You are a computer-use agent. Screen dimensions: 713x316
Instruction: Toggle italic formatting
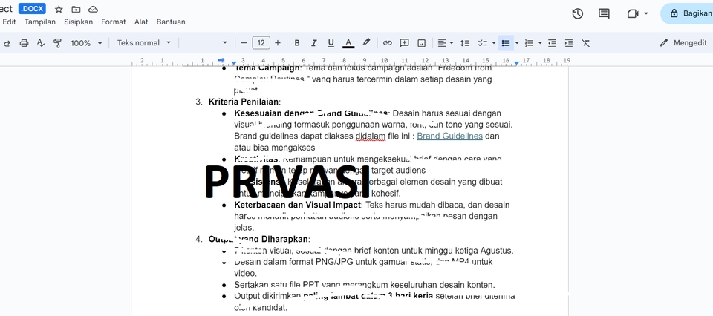313,43
